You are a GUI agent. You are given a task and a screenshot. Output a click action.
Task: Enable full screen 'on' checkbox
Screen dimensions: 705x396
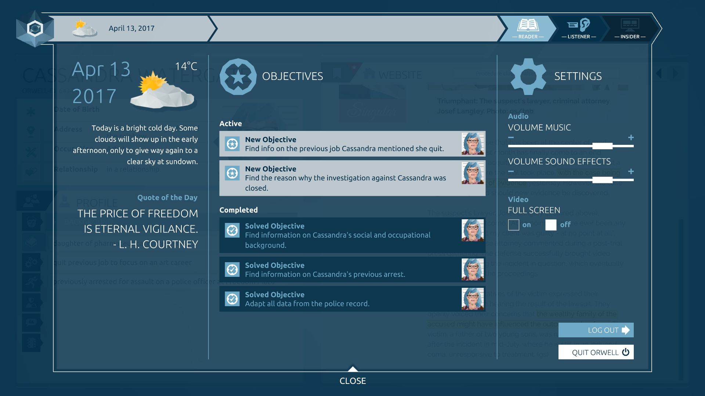coord(513,225)
